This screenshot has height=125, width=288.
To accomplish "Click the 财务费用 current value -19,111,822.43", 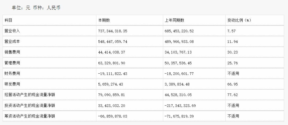I will pyautogui.click(x=113, y=74).
